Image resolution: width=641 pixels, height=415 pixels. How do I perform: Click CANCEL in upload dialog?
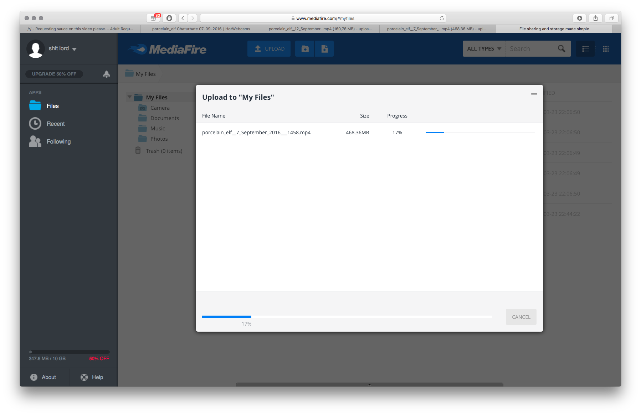[521, 317]
